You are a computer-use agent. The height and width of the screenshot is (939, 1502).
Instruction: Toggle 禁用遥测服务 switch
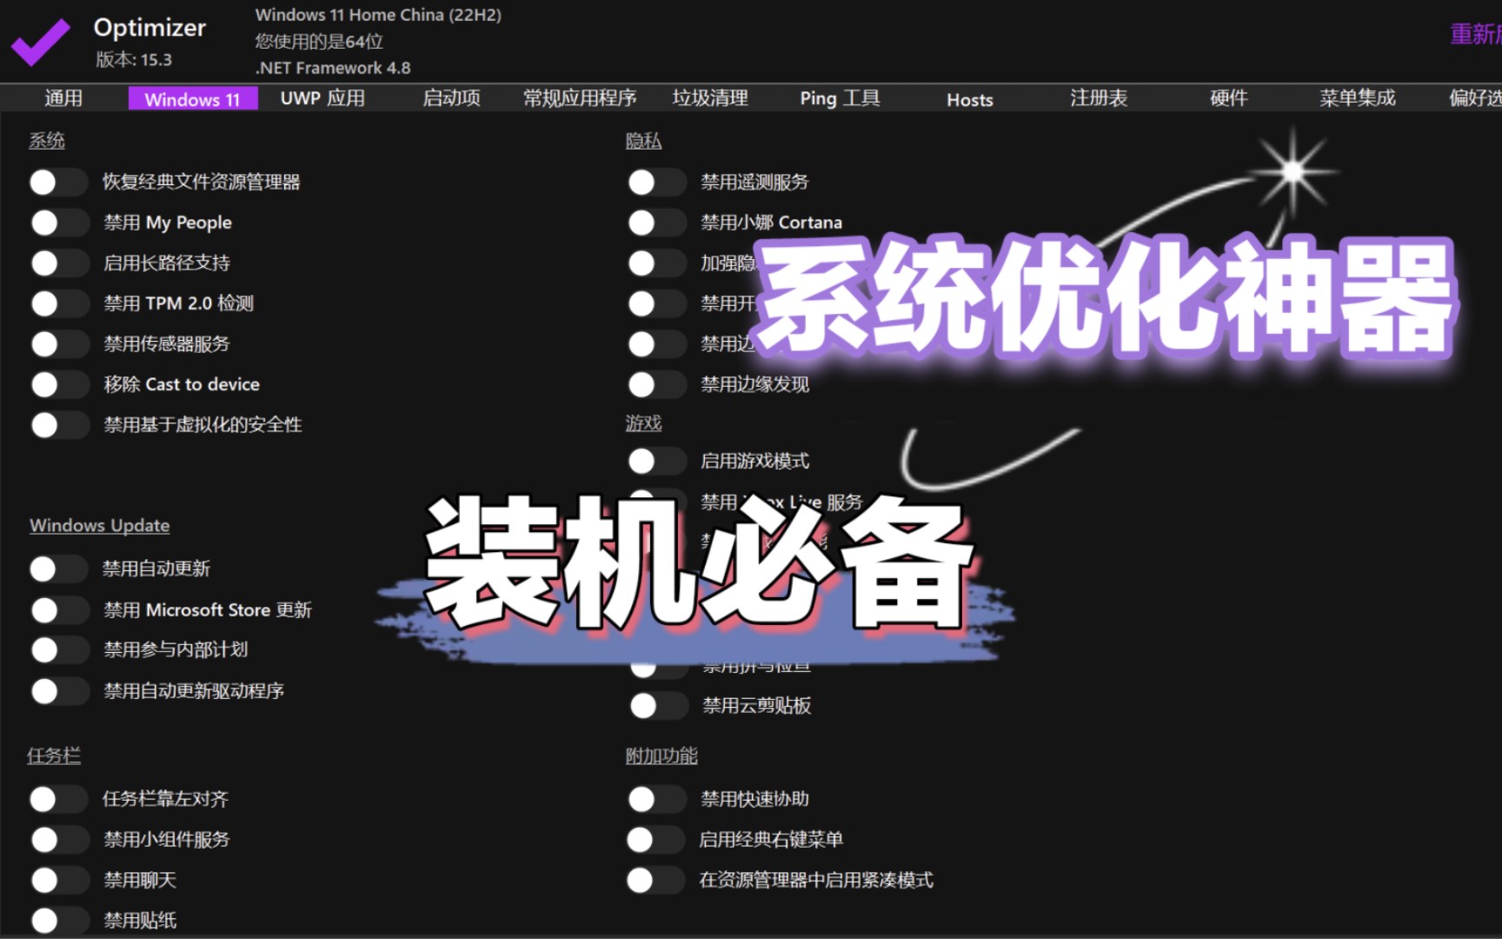point(656,182)
